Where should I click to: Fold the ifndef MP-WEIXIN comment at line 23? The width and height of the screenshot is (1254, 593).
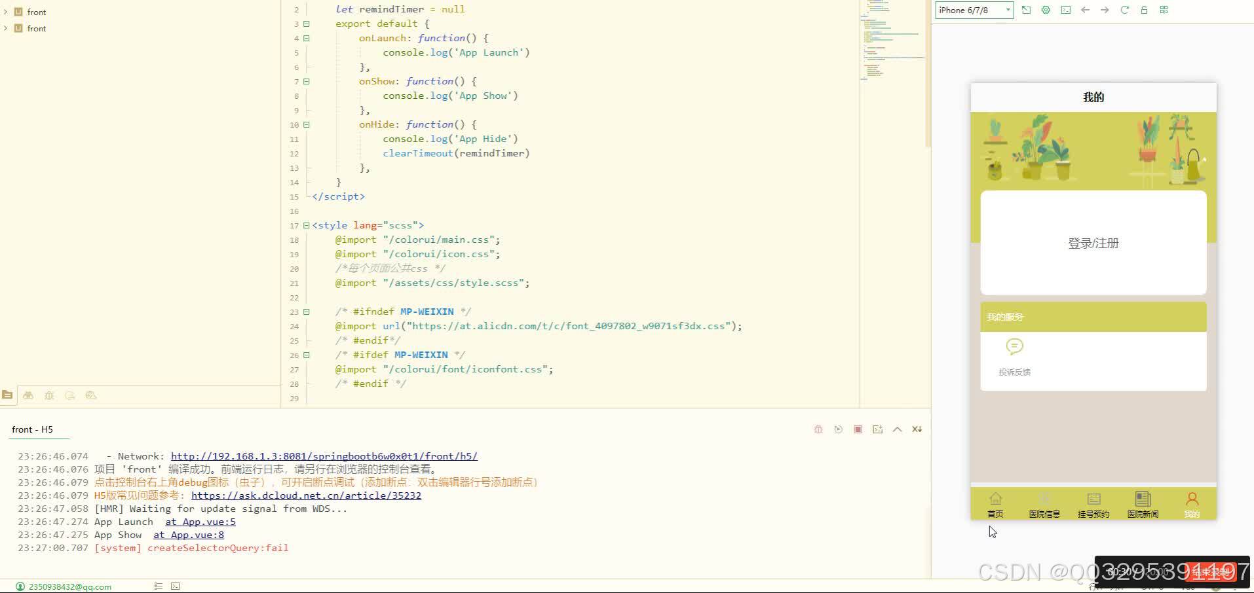307,312
